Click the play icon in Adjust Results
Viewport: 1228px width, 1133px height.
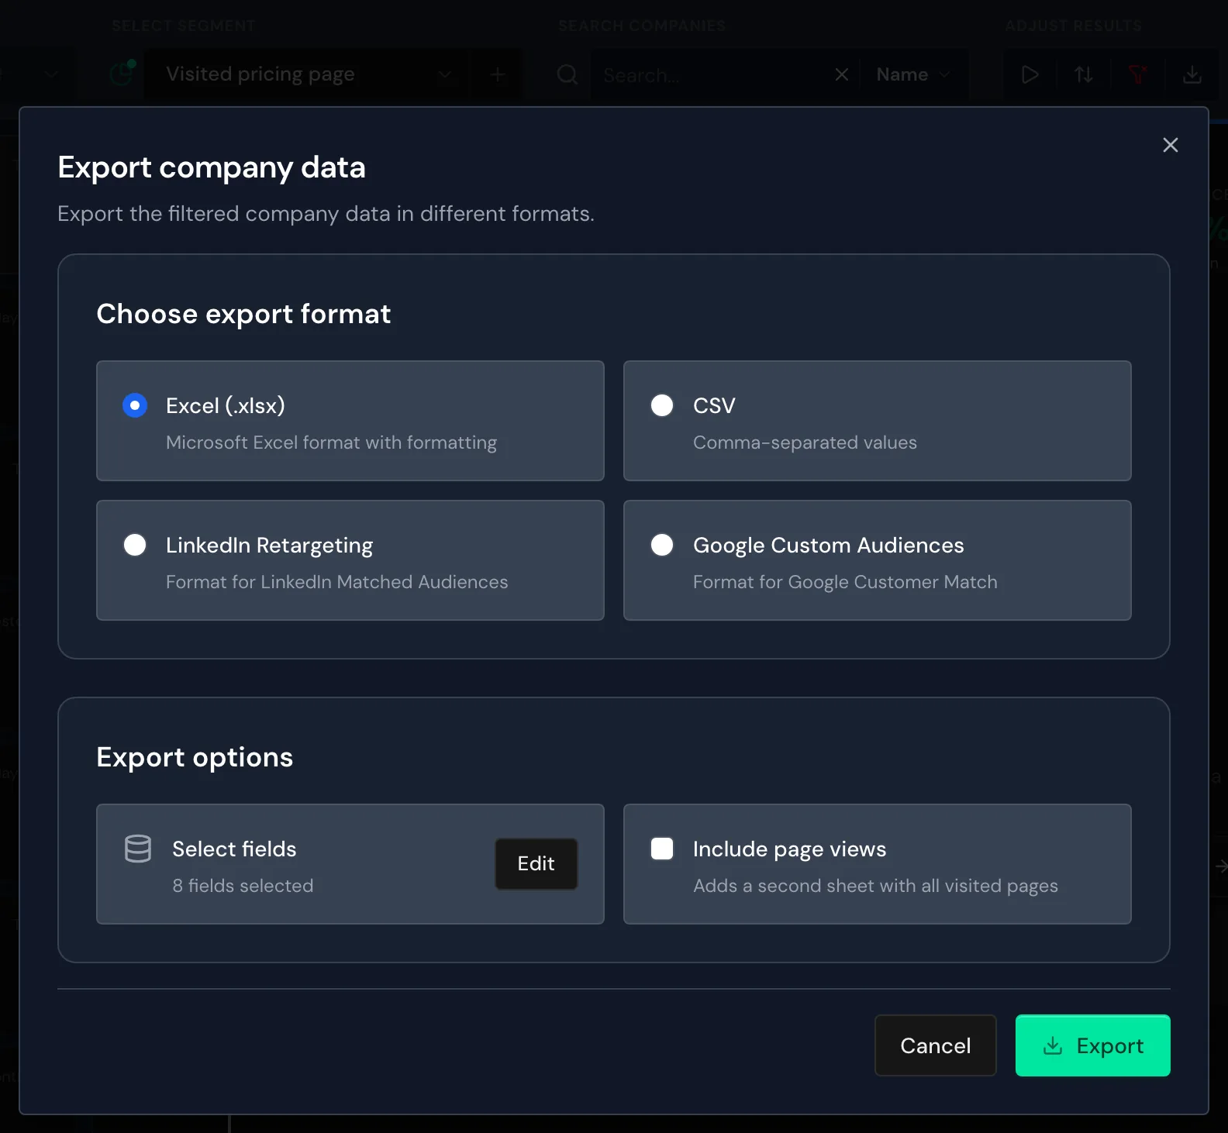pyautogui.click(x=1030, y=74)
